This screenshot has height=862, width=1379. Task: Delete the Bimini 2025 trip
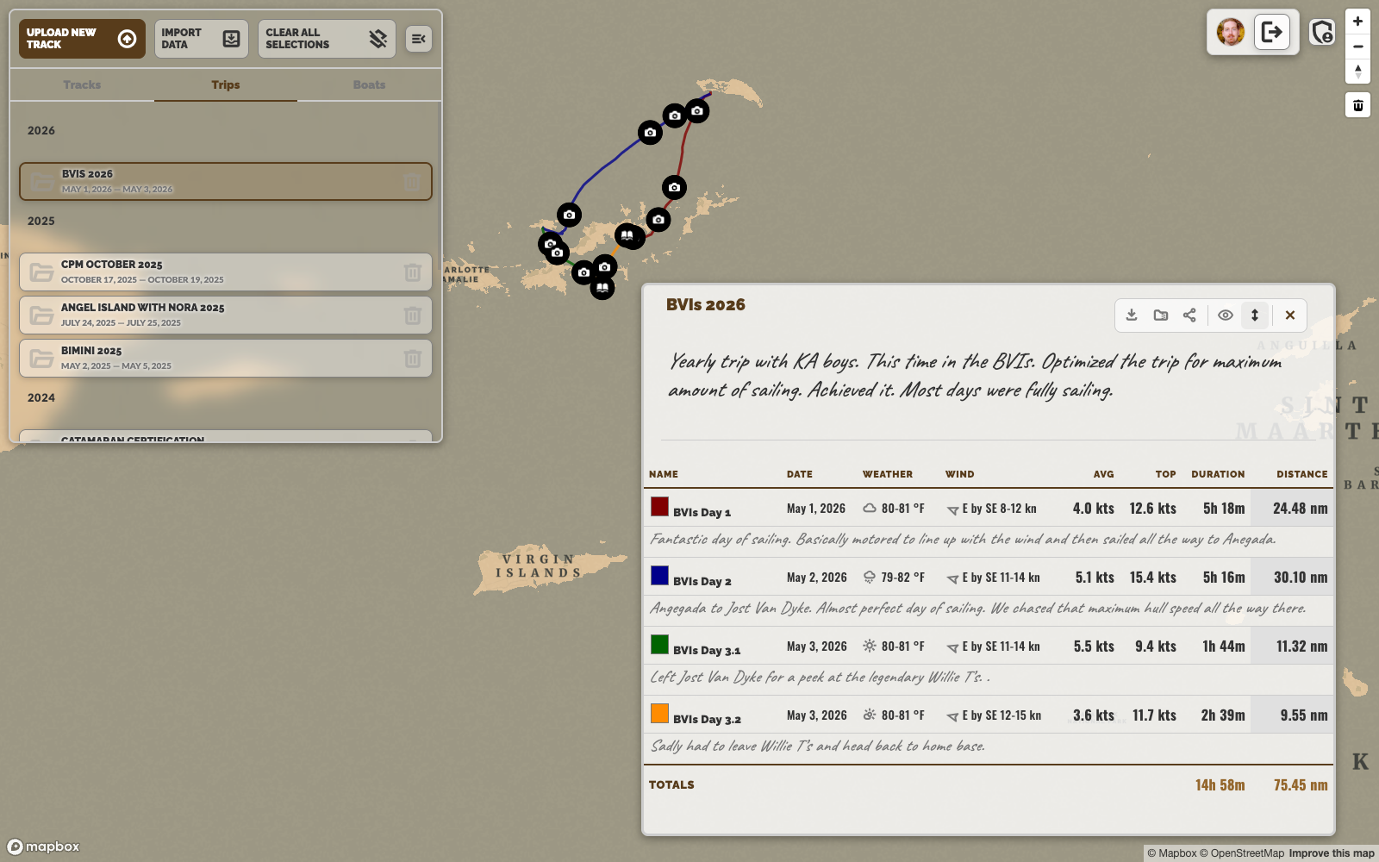pyautogui.click(x=412, y=359)
